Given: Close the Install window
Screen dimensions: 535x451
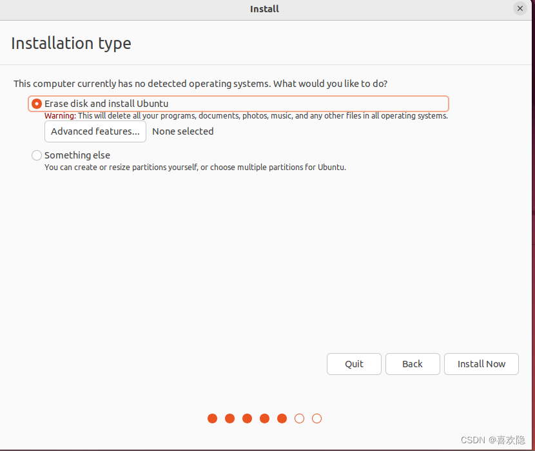Looking at the screenshot, I should click(520, 8).
